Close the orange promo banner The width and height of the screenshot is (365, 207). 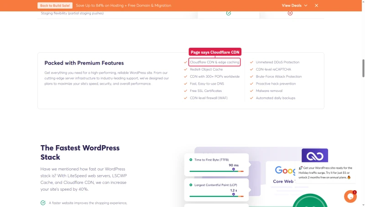point(316,5)
